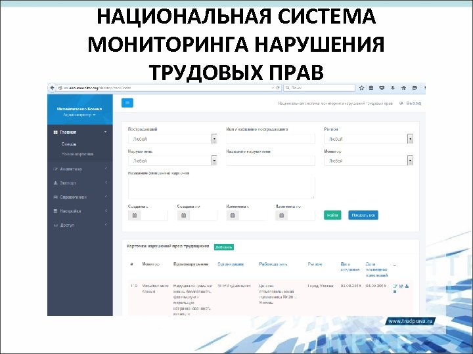Click the chat bubble icon in browser toolbar
Image resolution: width=473 pixels, height=354 pixels.
(x=415, y=88)
